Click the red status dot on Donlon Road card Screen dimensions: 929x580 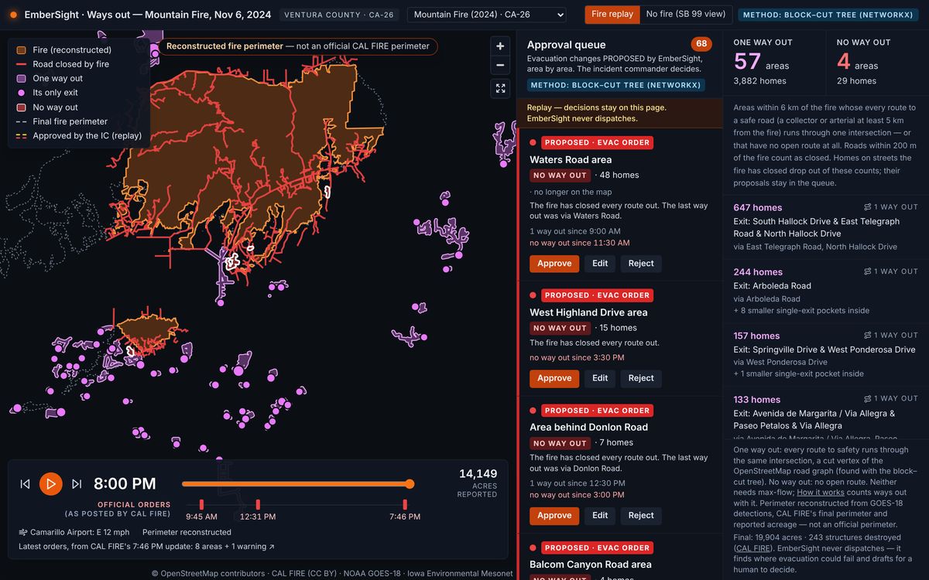pyautogui.click(x=533, y=411)
